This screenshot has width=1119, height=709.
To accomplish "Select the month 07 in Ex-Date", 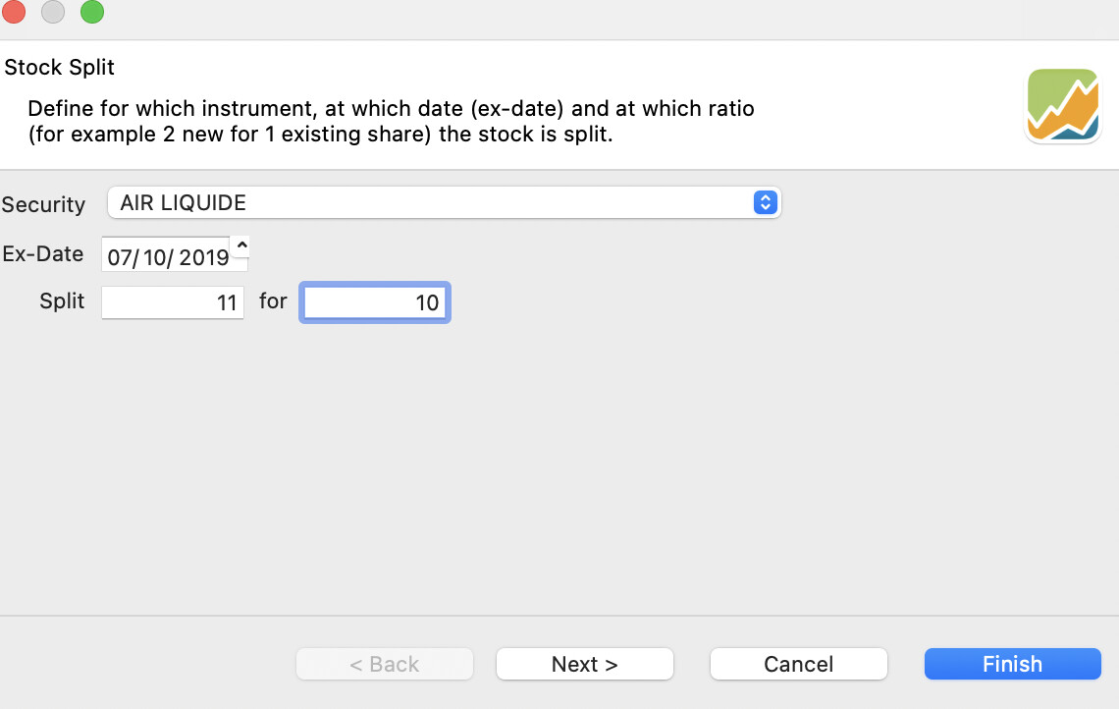I will (119, 258).
